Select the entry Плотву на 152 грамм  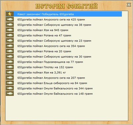[64, 67]
